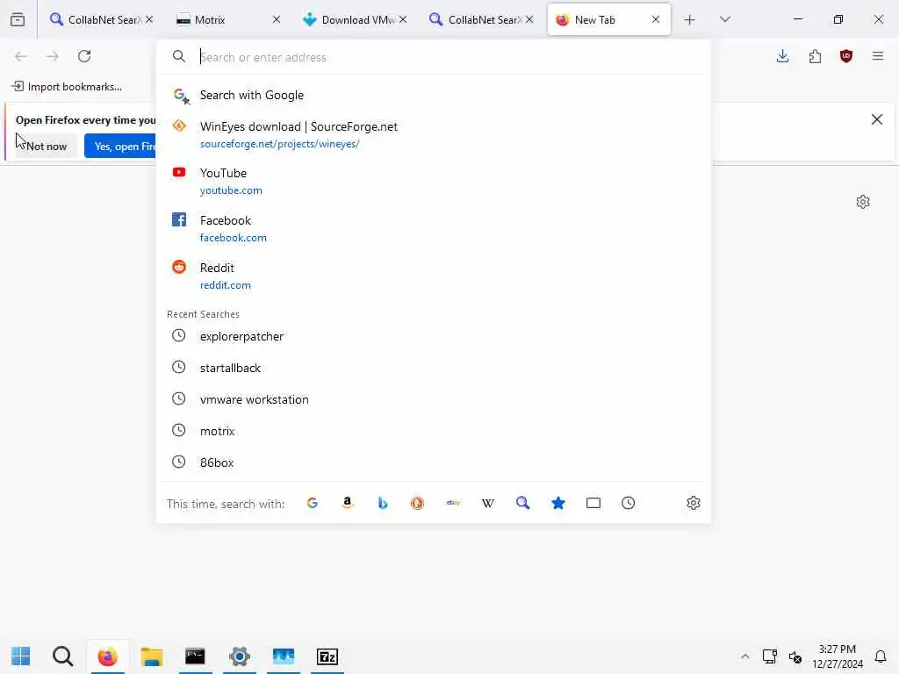Open the Windows Start menu

(x=21, y=656)
